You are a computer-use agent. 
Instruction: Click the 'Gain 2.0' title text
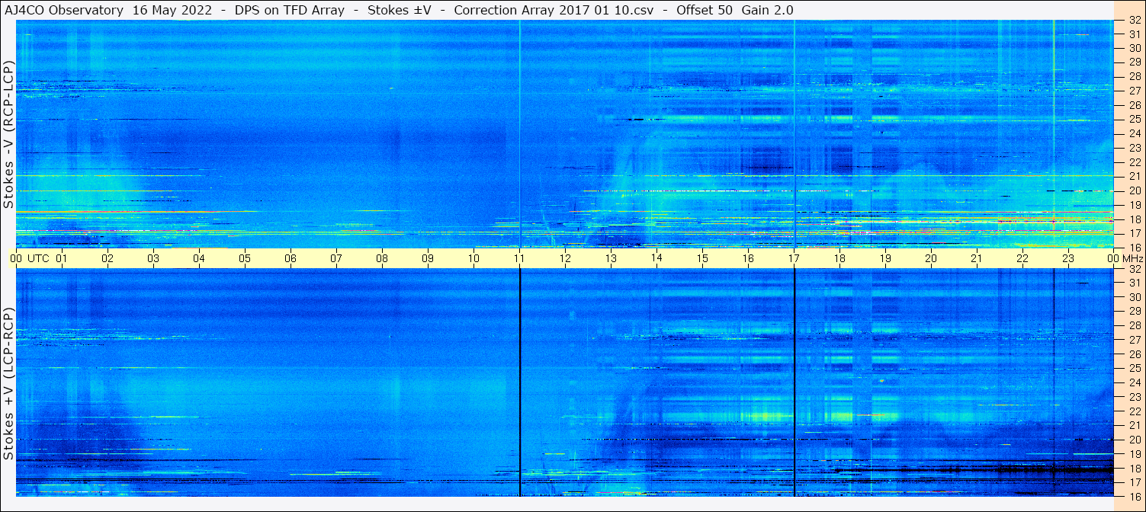[767, 10]
